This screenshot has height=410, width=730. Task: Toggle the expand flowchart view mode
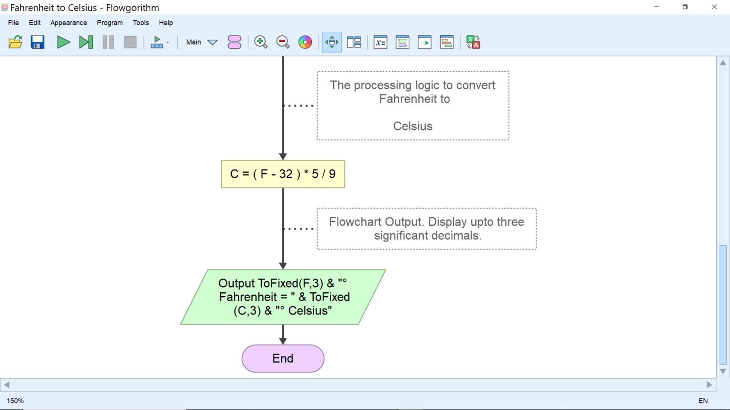coord(331,42)
